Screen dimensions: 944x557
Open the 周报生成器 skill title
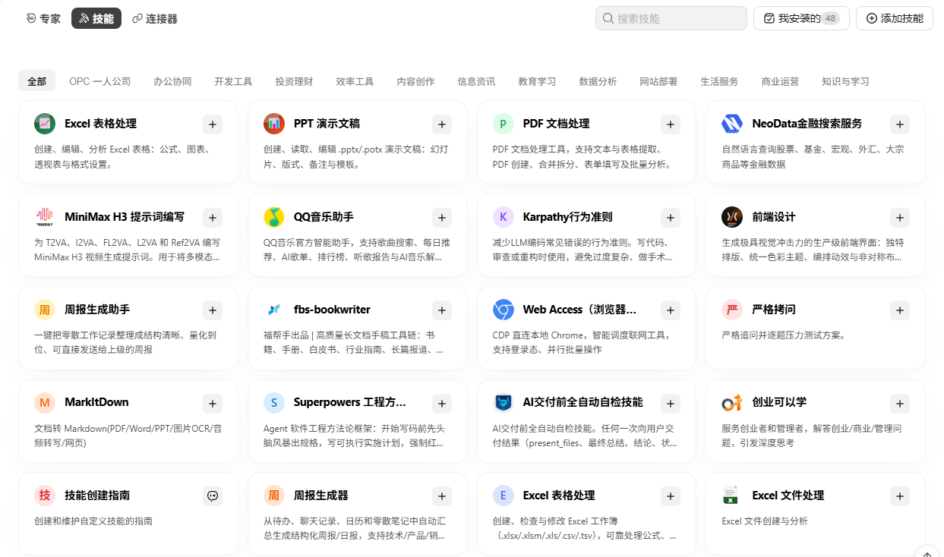pos(321,496)
